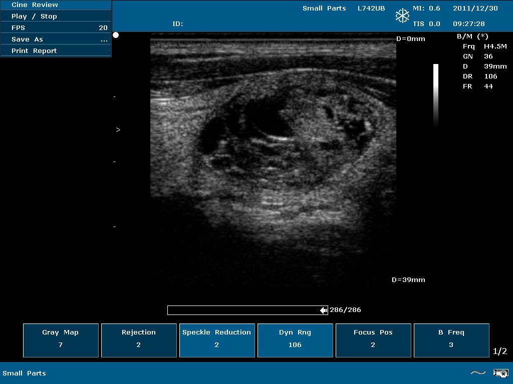
Task: Select the B Freq 3 control
Action: 451,340
